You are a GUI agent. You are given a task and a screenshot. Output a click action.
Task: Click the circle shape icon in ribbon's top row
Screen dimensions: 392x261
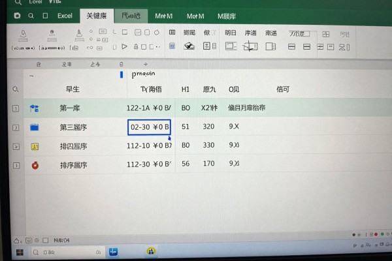(x=157, y=33)
